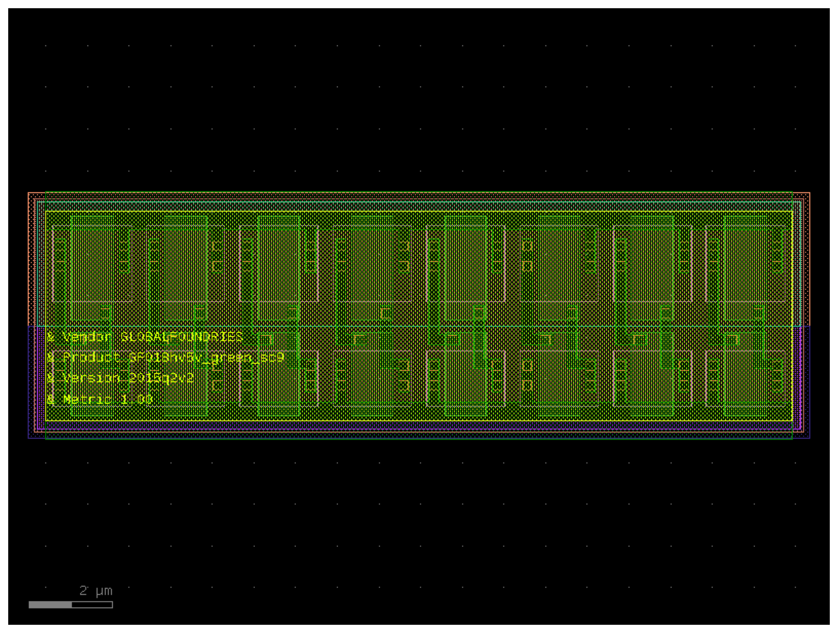Click the '& Version 2015q2v2' label
Screen dimensions: 838x633
click(x=120, y=378)
